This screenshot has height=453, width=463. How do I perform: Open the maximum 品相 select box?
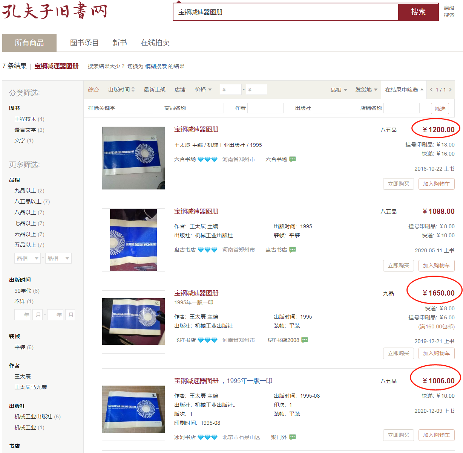[x=58, y=258]
